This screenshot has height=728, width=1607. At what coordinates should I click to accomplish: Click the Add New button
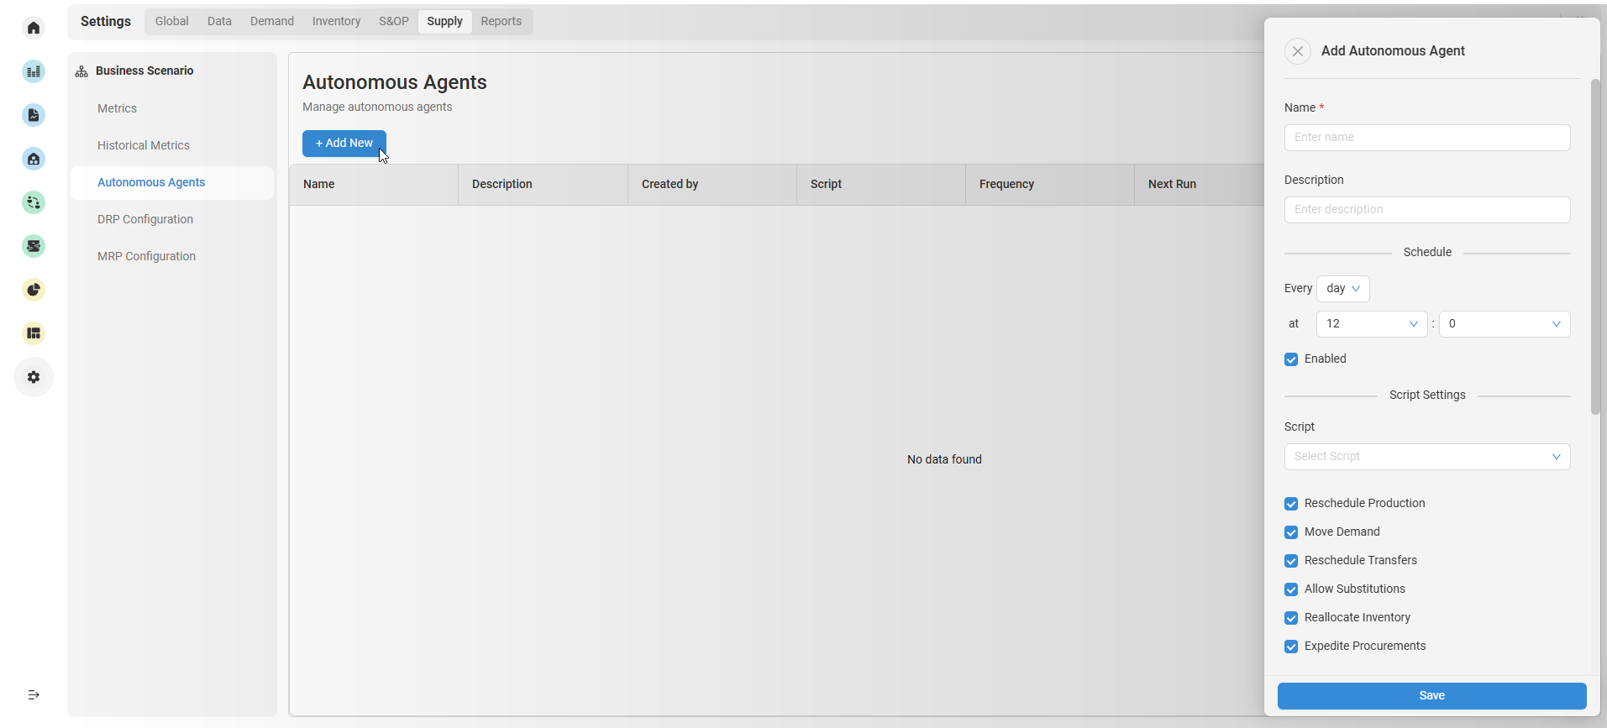[x=344, y=144]
